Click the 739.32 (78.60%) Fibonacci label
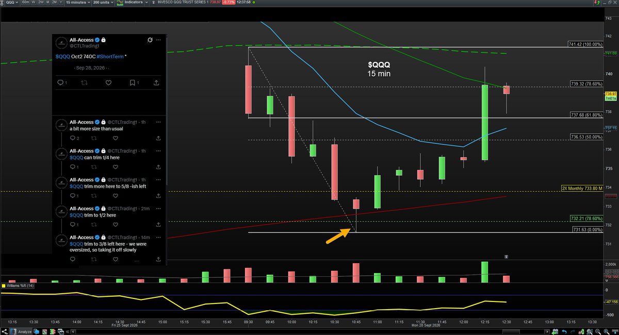 point(587,83)
